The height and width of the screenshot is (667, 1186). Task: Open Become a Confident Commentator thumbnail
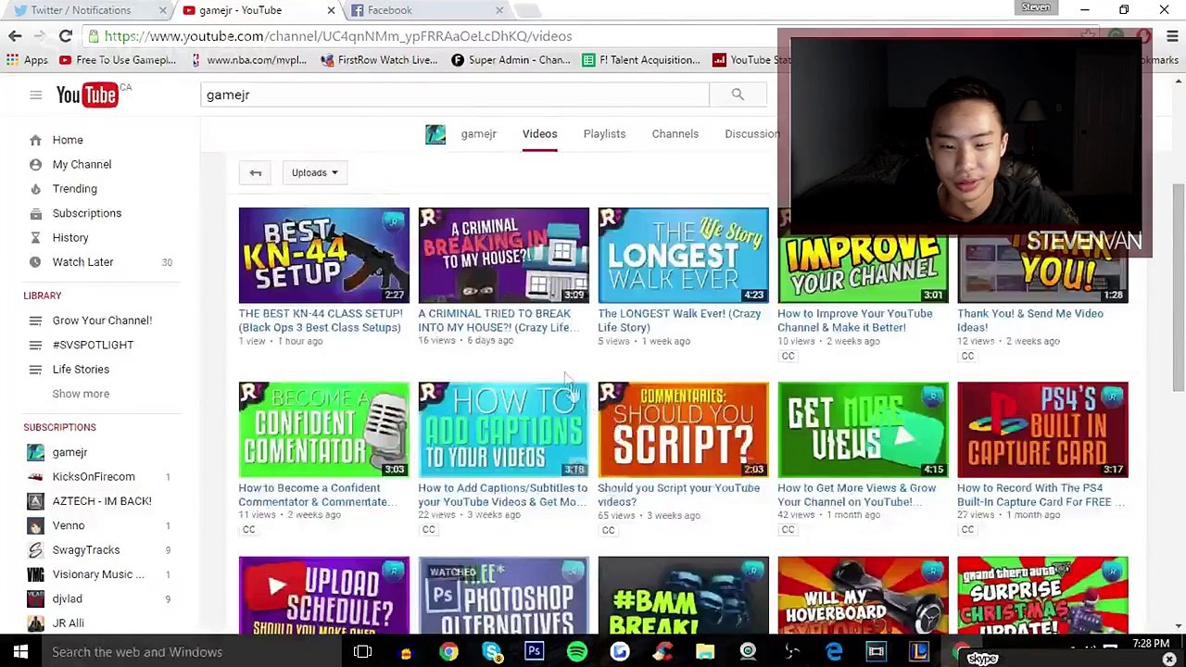(x=323, y=430)
